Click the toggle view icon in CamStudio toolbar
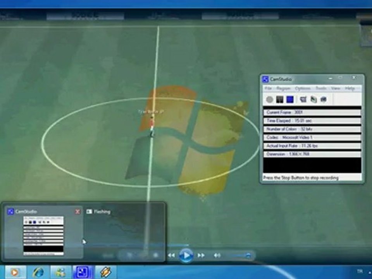Viewport: 372px width, 279px height. click(303, 100)
